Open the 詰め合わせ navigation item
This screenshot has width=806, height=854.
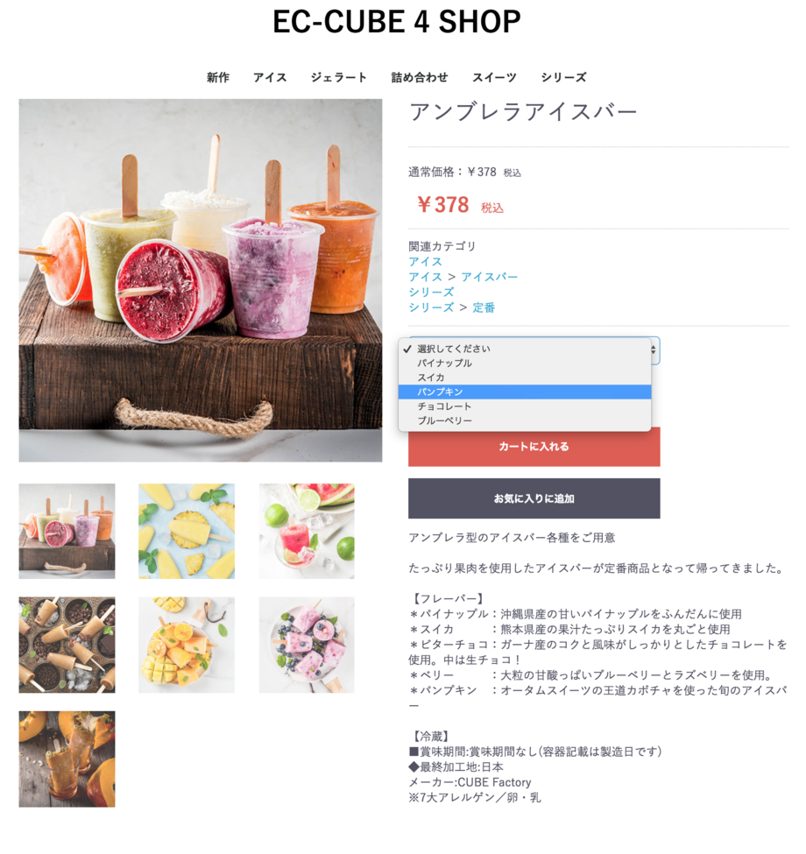(x=420, y=77)
